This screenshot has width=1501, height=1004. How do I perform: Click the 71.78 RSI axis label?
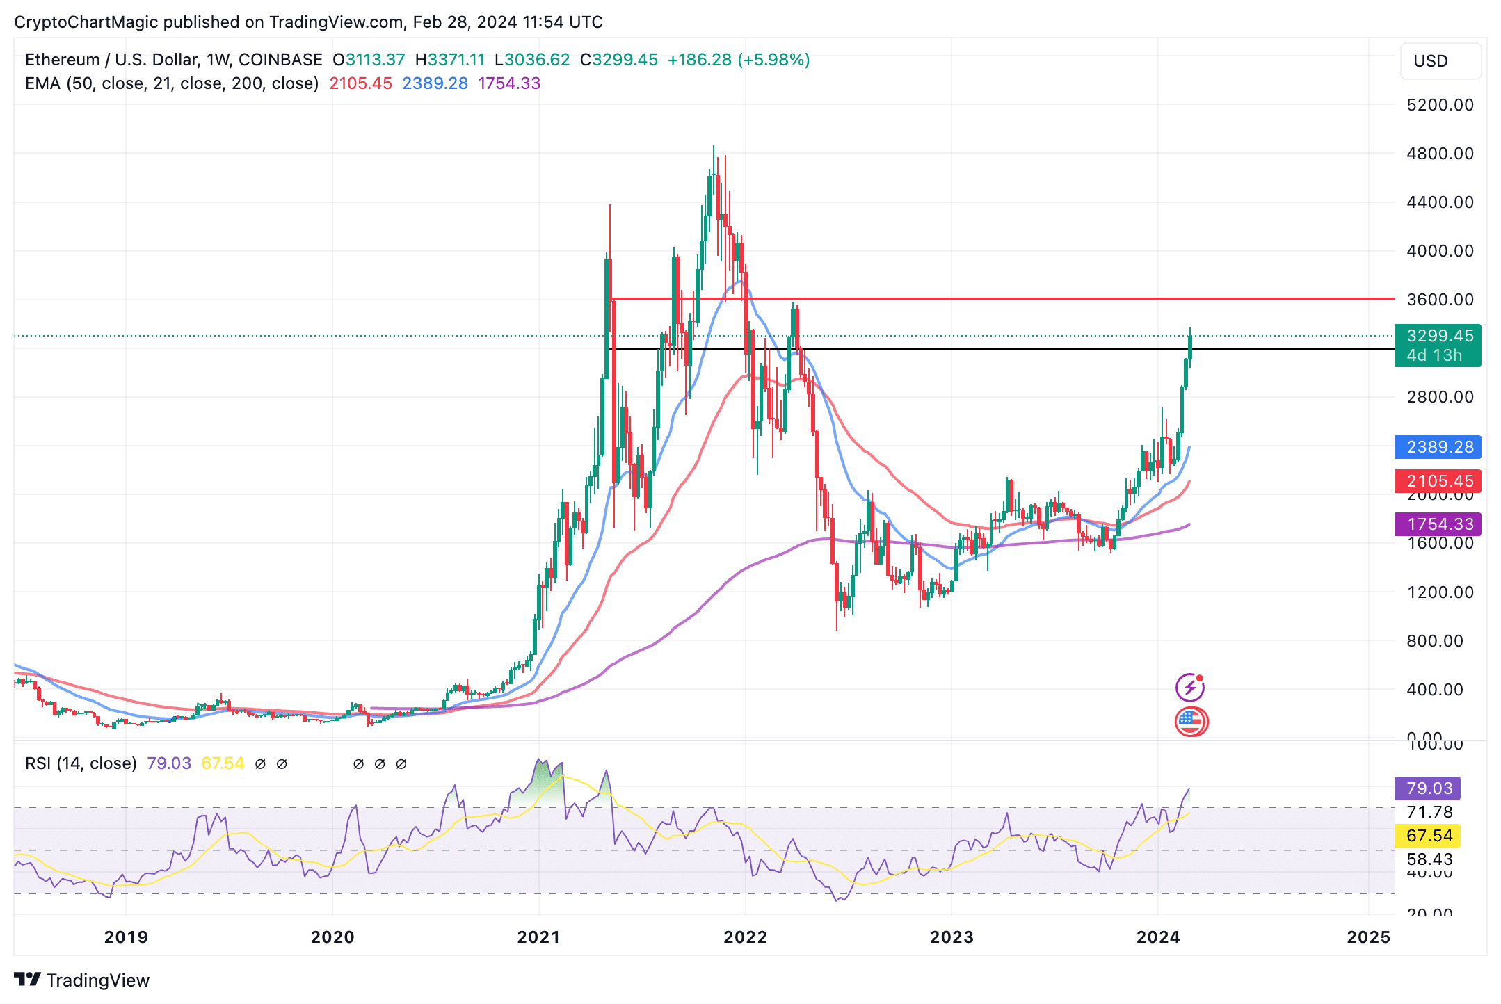point(1429,812)
